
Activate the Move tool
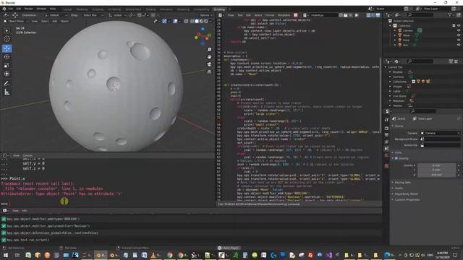coord(7,48)
